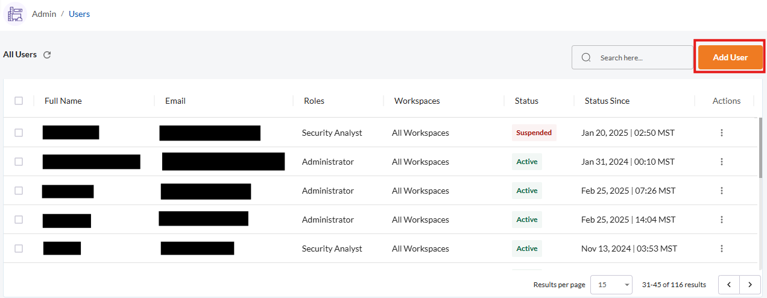Image resolution: width=767 pixels, height=298 pixels.
Task: Refresh the All Users list
Action: click(x=47, y=55)
